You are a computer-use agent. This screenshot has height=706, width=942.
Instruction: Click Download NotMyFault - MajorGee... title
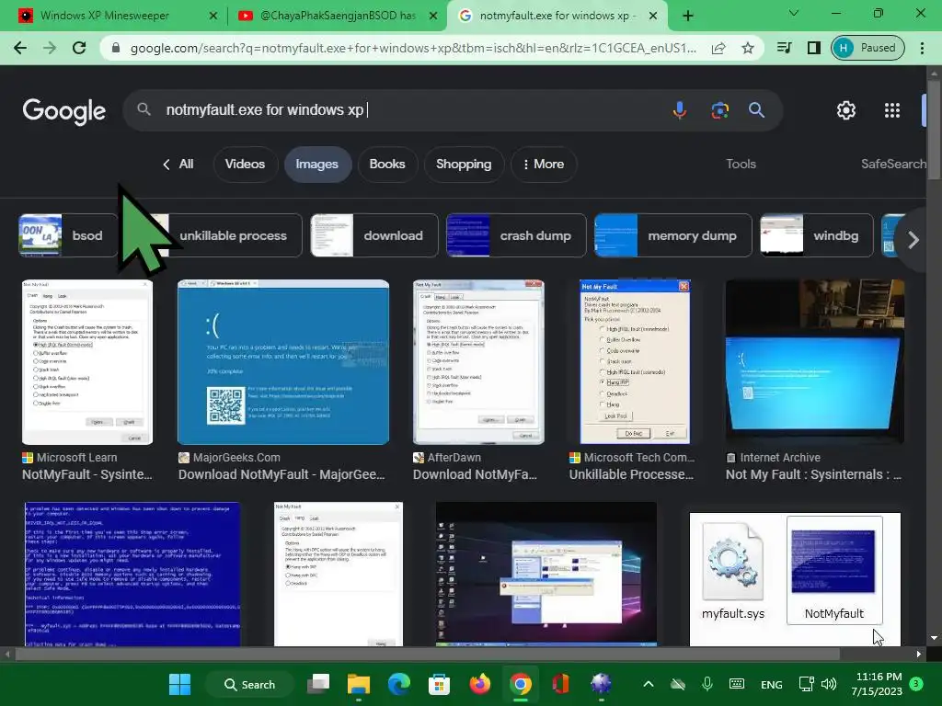[x=281, y=474]
